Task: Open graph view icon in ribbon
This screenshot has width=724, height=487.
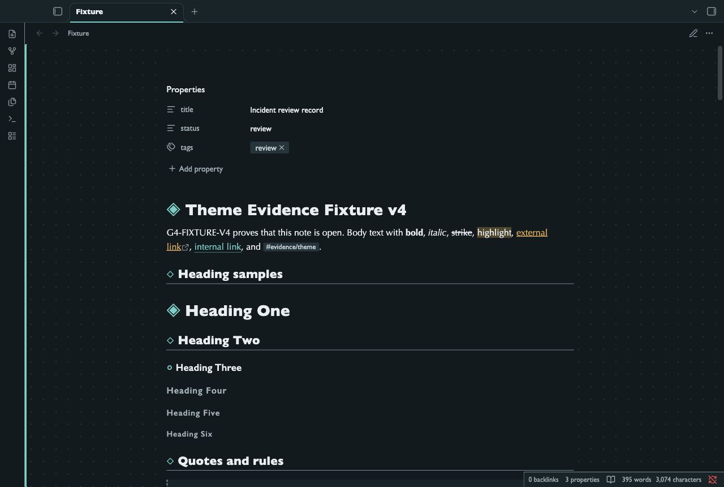Action: click(x=12, y=51)
